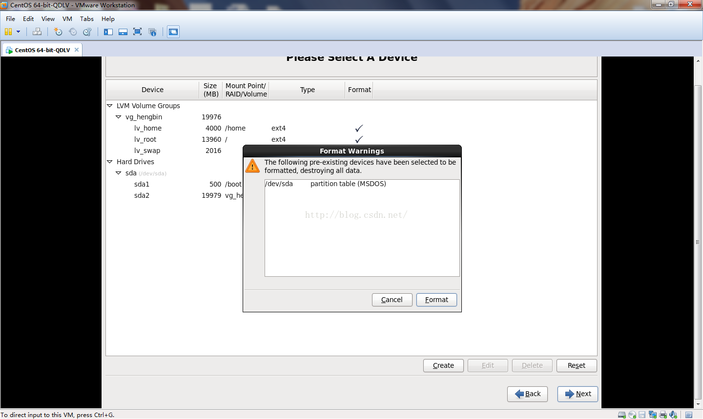Viewport: 703px width, 419px height.
Task: Click the vertical scrollbar thumb
Action: click(x=698, y=242)
